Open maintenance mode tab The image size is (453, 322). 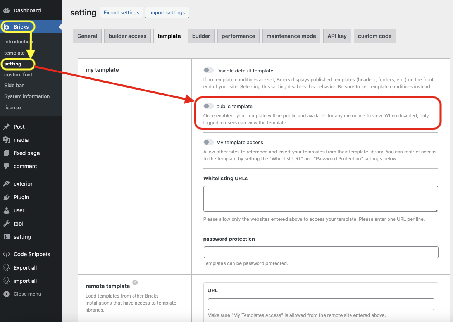[291, 36]
